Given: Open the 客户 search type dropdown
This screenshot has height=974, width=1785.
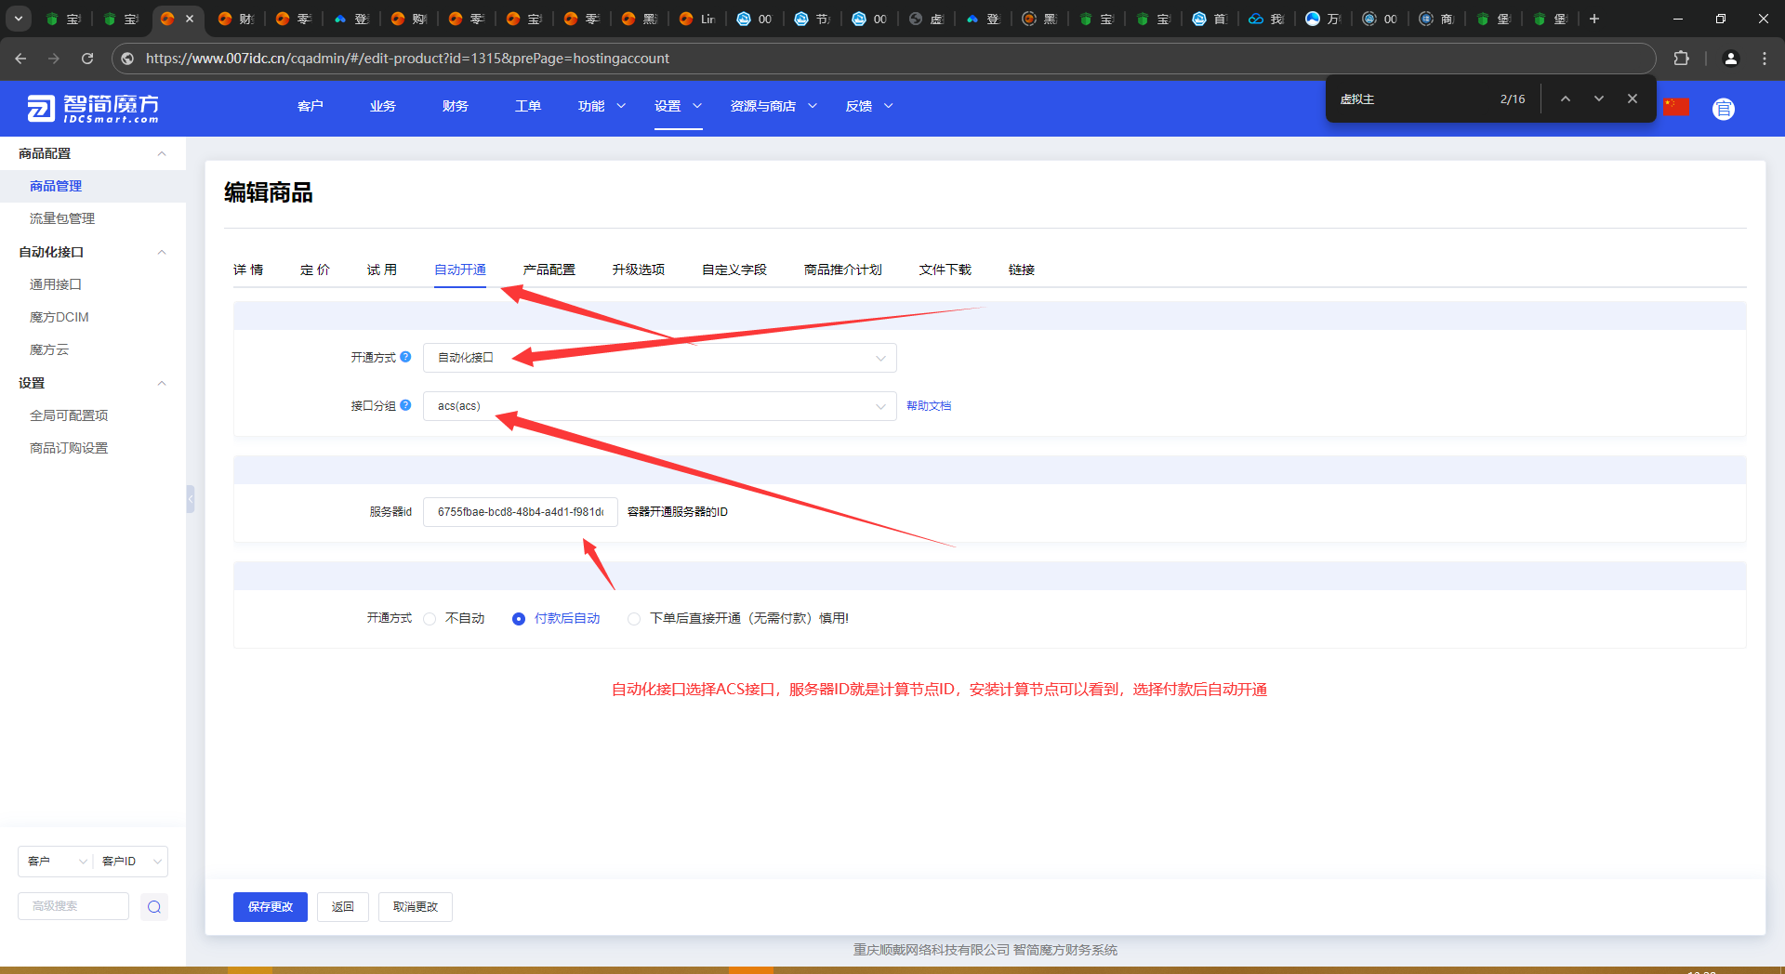Looking at the screenshot, I should click(56, 862).
